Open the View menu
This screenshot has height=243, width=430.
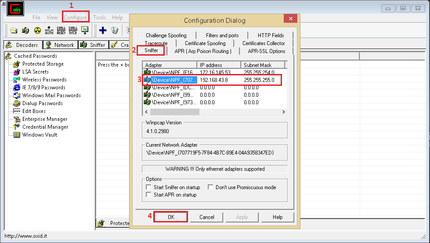click(52, 18)
